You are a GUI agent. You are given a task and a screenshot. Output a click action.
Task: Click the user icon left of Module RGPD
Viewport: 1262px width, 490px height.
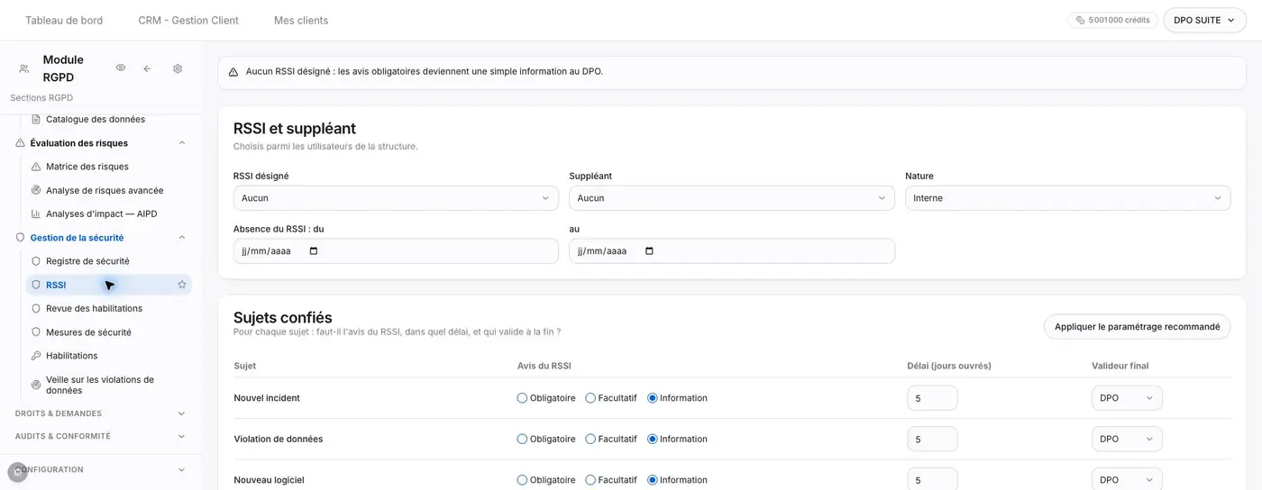pyautogui.click(x=23, y=68)
